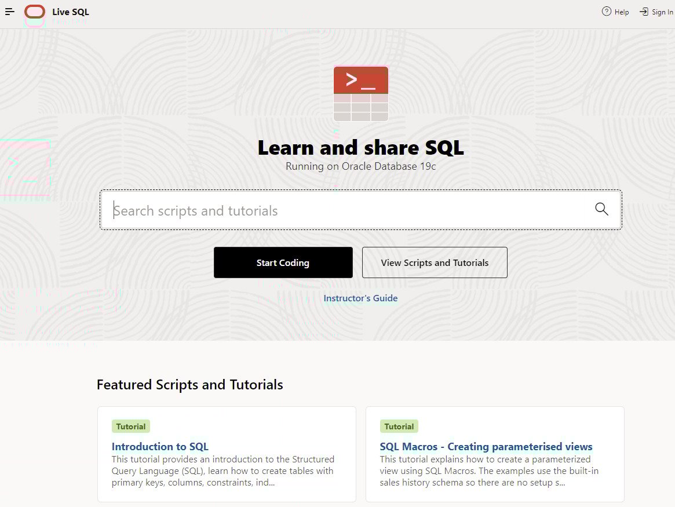Image resolution: width=675 pixels, height=507 pixels.
Task: Click the magnifying glass search icon
Action: (601, 209)
